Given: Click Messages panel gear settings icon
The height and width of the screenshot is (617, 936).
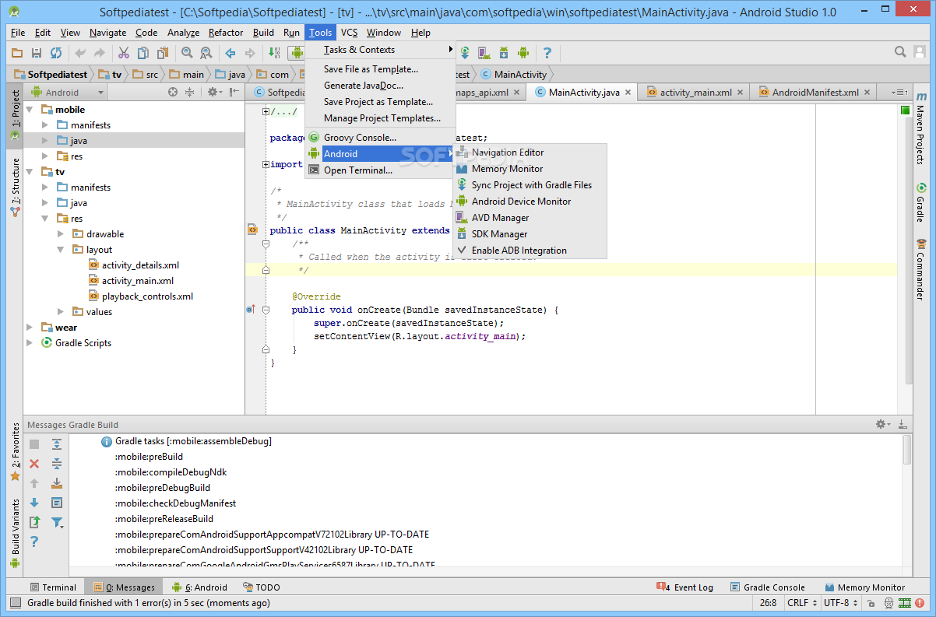Looking at the screenshot, I should (x=883, y=425).
